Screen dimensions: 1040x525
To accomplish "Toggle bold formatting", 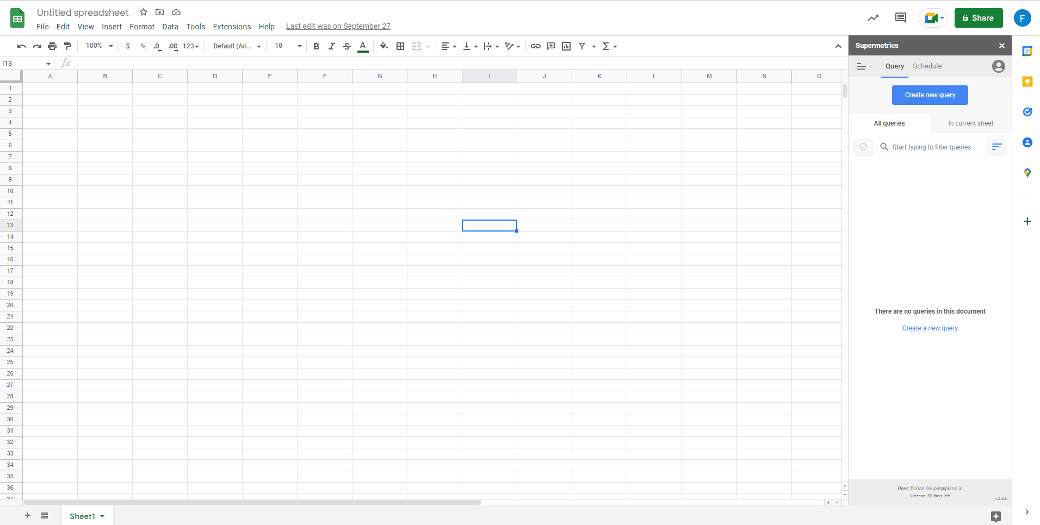I will point(316,46).
